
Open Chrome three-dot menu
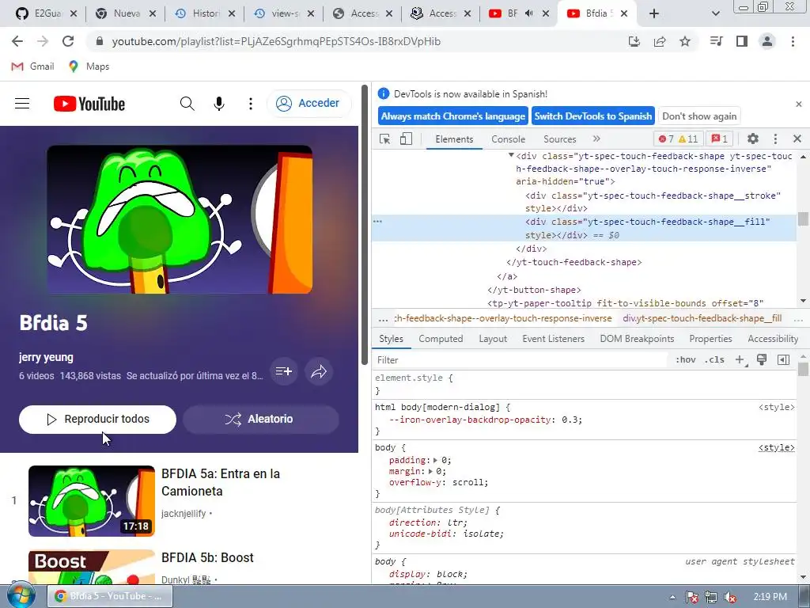click(793, 41)
